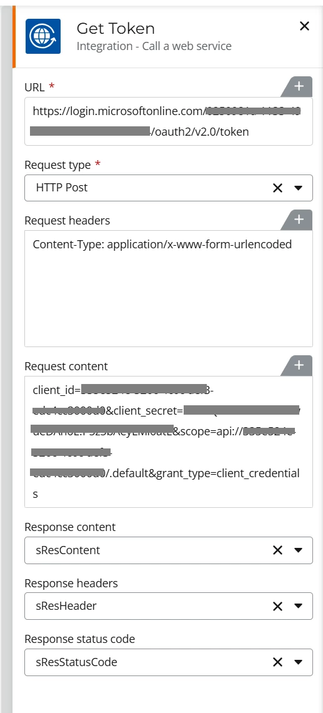This screenshot has width=323, height=713.
Task: Click the plus tab above Request headers
Action: point(299,220)
